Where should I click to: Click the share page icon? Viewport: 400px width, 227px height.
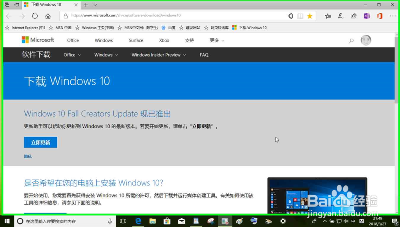click(x=354, y=16)
